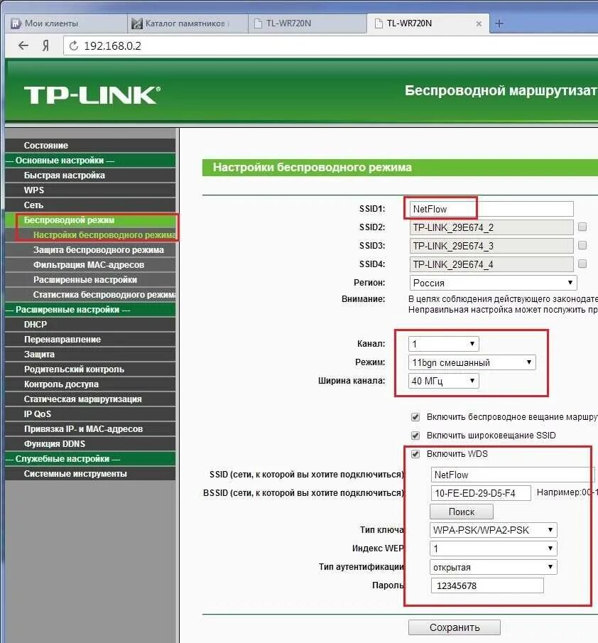This screenshot has height=643, width=598.
Task: Click the Каталог памятников tab favicon
Action: [x=137, y=23]
